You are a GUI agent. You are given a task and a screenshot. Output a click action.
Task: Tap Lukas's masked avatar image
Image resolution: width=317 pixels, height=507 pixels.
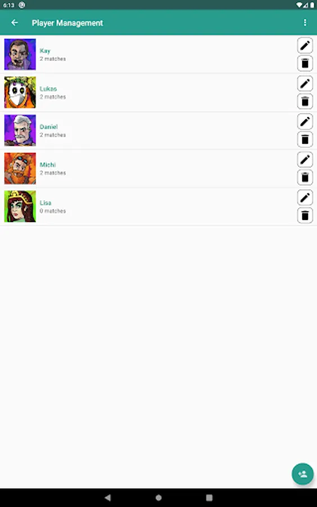pos(20,92)
